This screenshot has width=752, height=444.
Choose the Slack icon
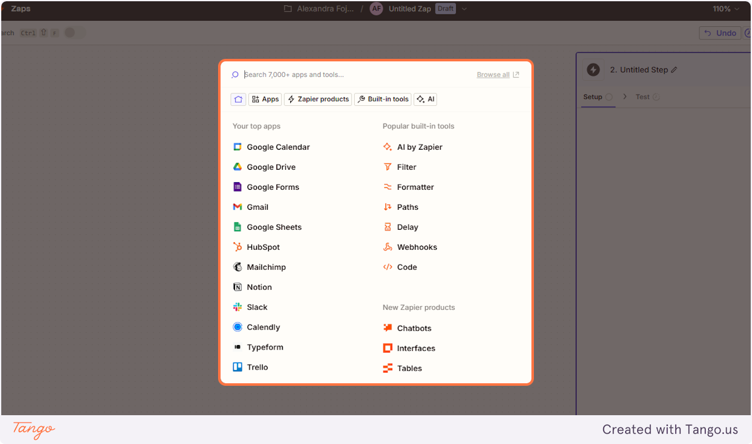pos(238,307)
